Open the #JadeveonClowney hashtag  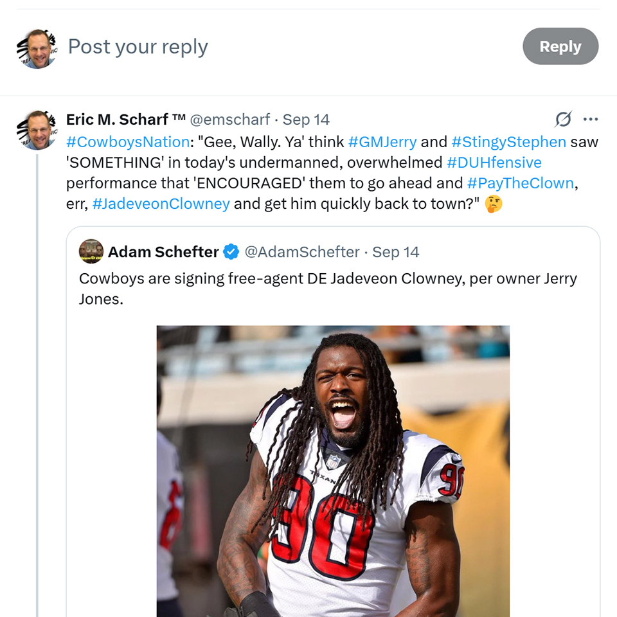161,204
